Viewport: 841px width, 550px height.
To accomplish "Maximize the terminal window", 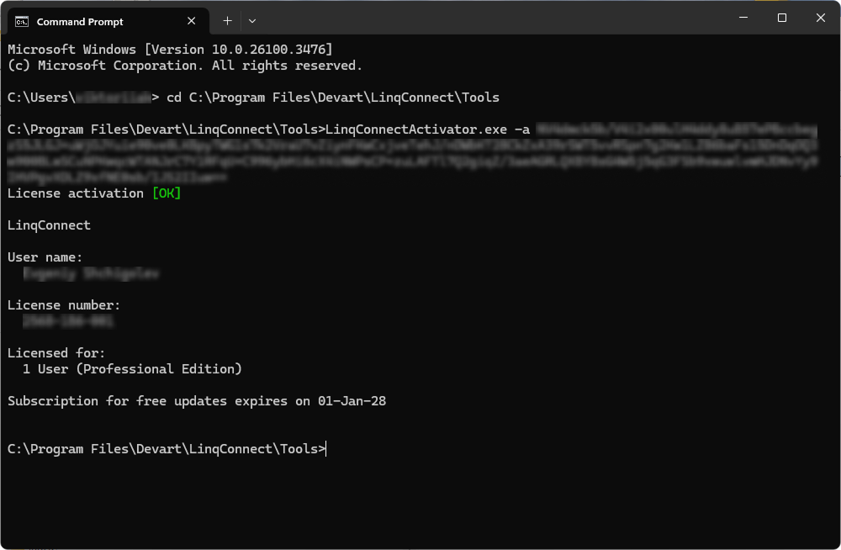I will (x=783, y=17).
